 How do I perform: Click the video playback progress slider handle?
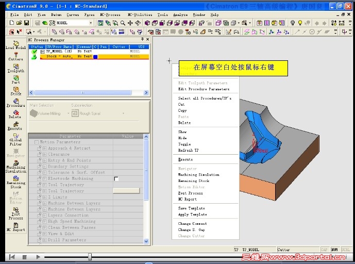click(x=90, y=257)
